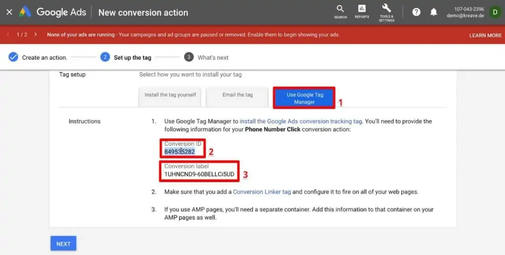Image resolution: width=505 pixels, height=255 pixels.
Task: Click the Create an action step label
Action: (44, 58)
